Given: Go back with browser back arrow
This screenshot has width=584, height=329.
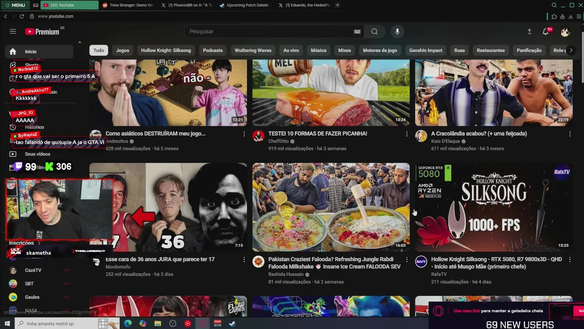Looking at the screenshot, I should click(x=5, y=16).
